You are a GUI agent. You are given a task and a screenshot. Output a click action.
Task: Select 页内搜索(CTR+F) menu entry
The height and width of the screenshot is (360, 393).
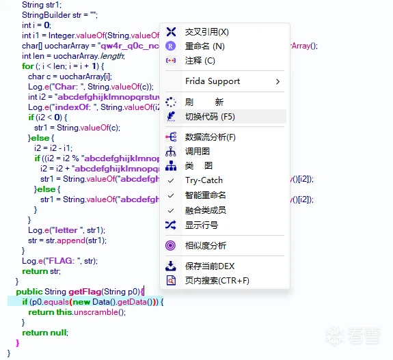point(225,281)
